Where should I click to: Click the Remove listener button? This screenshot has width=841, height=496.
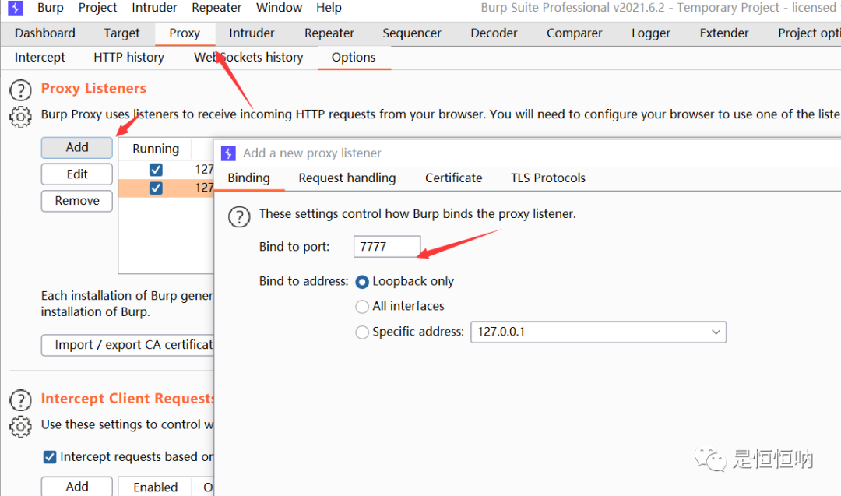[76, 201]
